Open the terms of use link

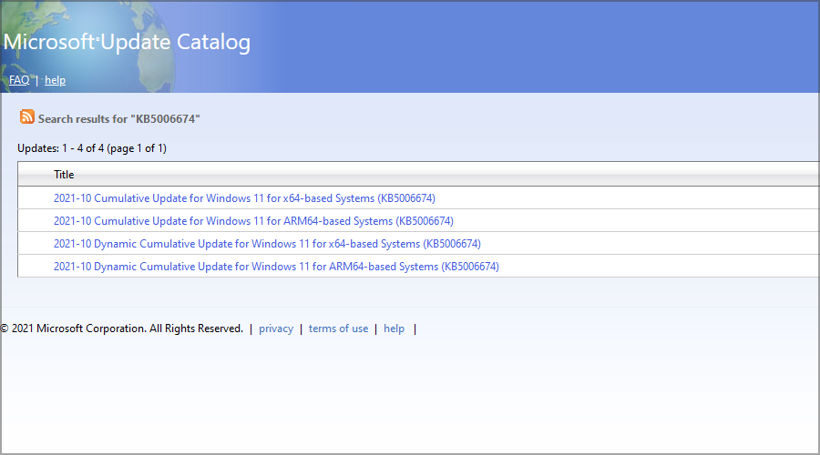(338, 329)
